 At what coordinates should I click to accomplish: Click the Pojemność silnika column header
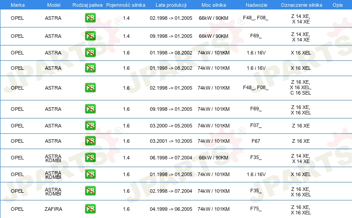coord(126,5)
